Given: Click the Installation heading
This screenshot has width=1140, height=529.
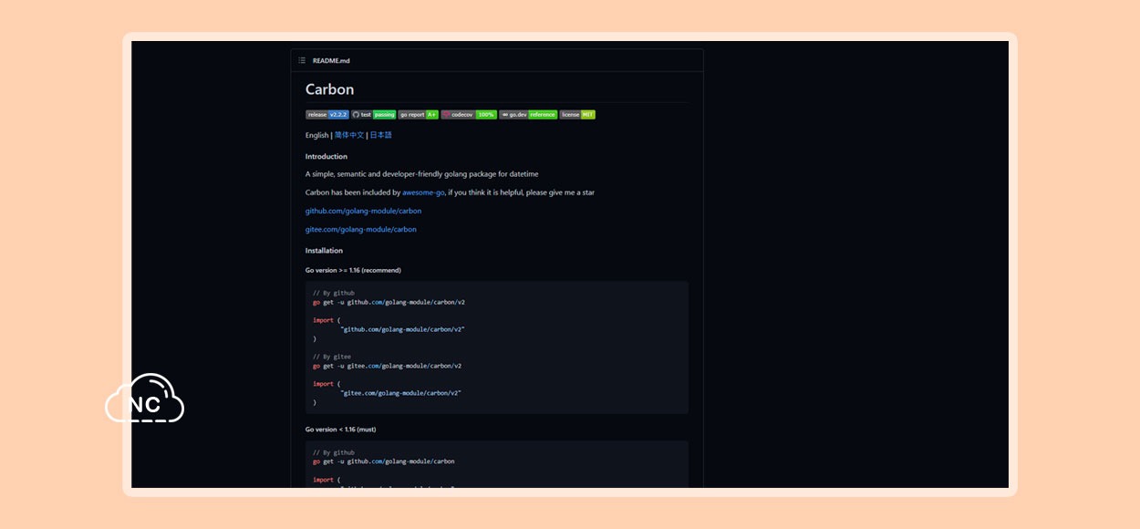Looking at the screenshot, I should [x=324, y=250].
